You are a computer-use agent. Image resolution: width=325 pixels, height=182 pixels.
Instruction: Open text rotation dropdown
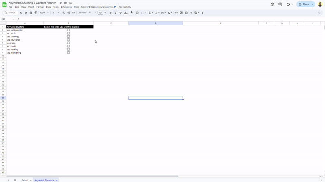click(170, 13)
